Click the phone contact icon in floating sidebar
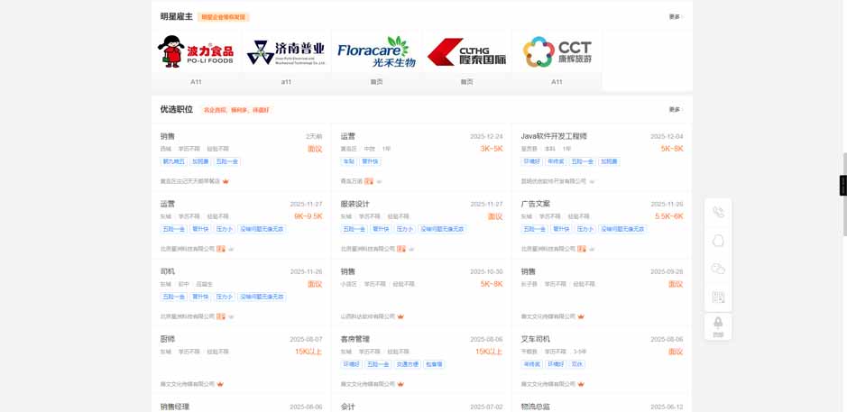Image resolution: width=847 pixels, height=412 pixels. [718, 212]
